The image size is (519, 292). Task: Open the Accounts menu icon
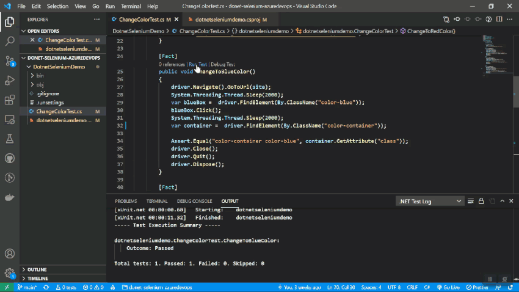10,254
